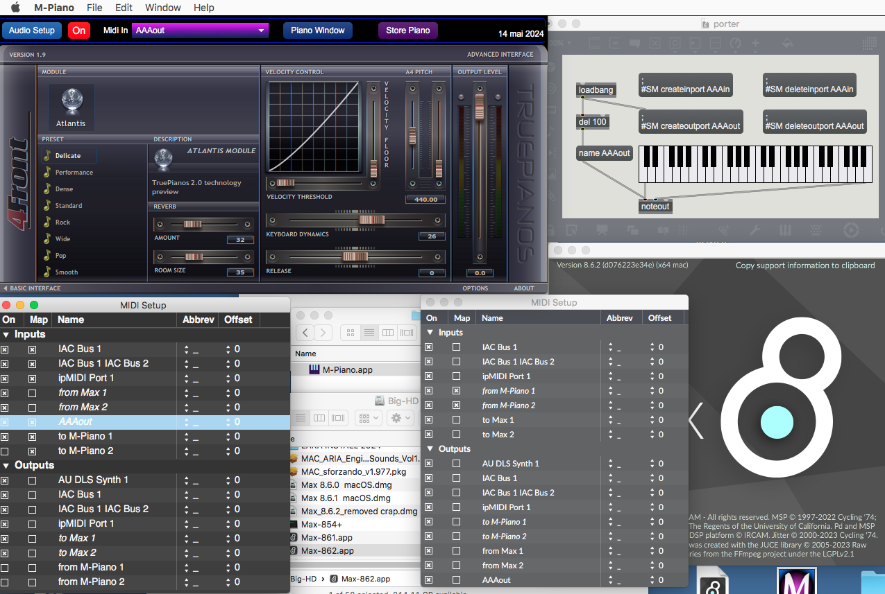Viewport: 885px width, 594px height.
Task: Open the M-Piano application menu
Action: 54,8
